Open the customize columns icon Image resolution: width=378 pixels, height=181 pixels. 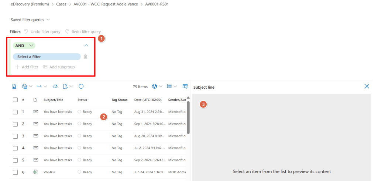tap(185, 86)
